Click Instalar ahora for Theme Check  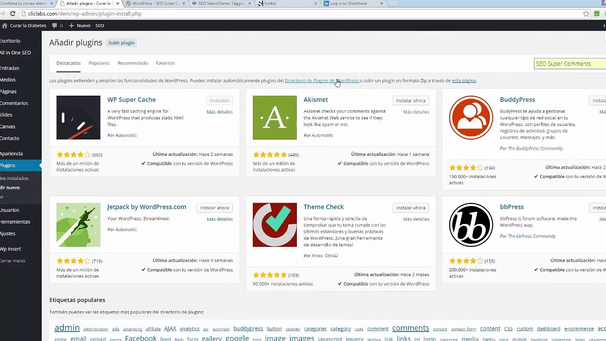(x=411, y=207)
